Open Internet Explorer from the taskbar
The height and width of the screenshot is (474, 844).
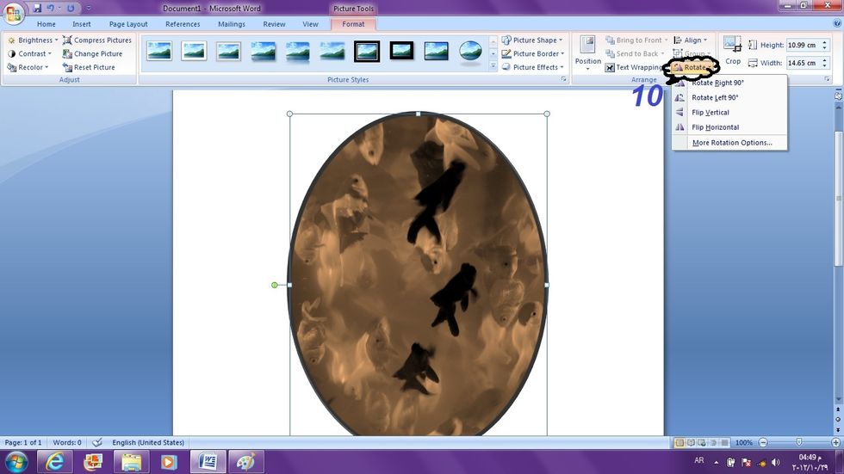(x=53, y=462)
